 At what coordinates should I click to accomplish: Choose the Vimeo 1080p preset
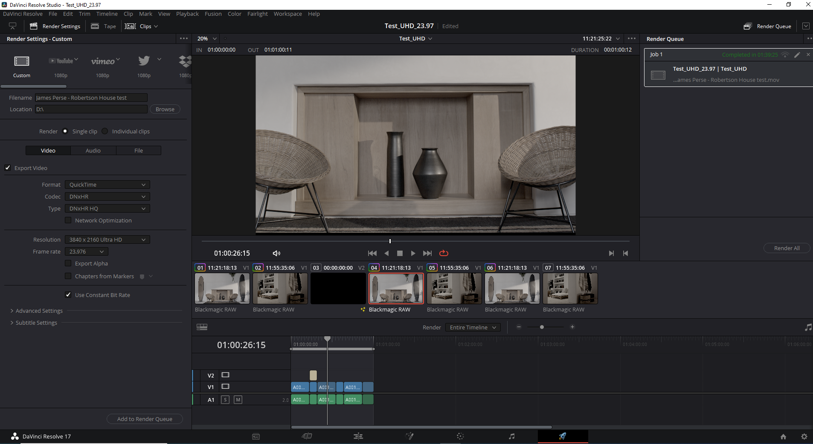pyautogui.click(x=105, y=61)
